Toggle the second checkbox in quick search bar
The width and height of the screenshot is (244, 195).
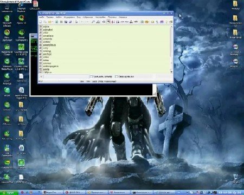117,76
